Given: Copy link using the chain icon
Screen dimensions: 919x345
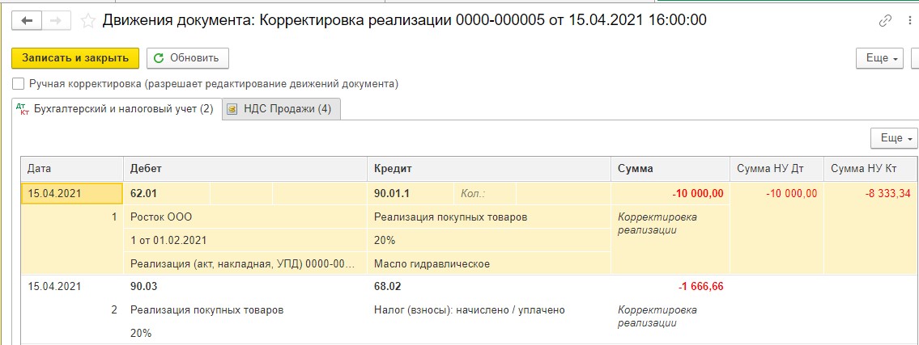Looking at the screenshot, I should tap(885, 20).
